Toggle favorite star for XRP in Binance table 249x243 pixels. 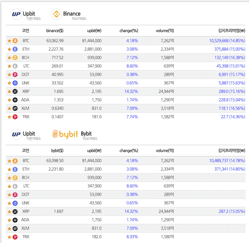click(9, 92)
